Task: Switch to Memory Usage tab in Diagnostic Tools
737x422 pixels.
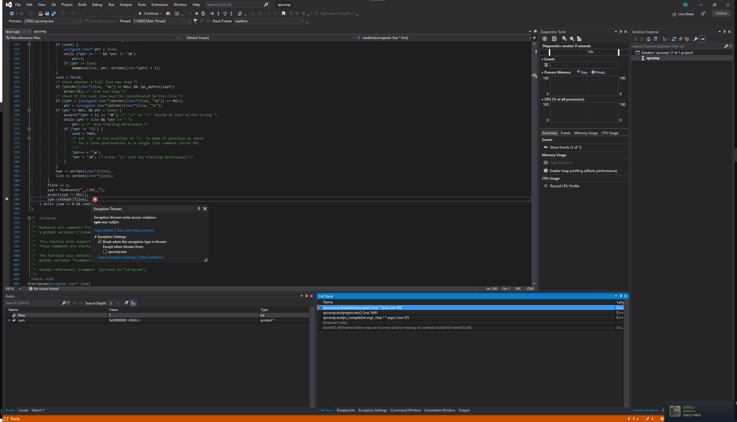Action: (586, 133)
